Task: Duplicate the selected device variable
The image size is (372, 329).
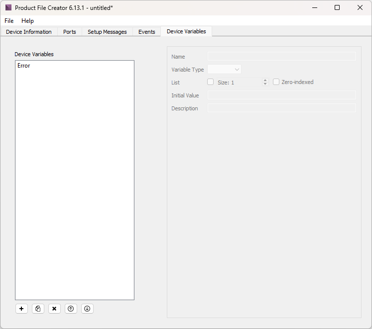Action: (38, 309)
